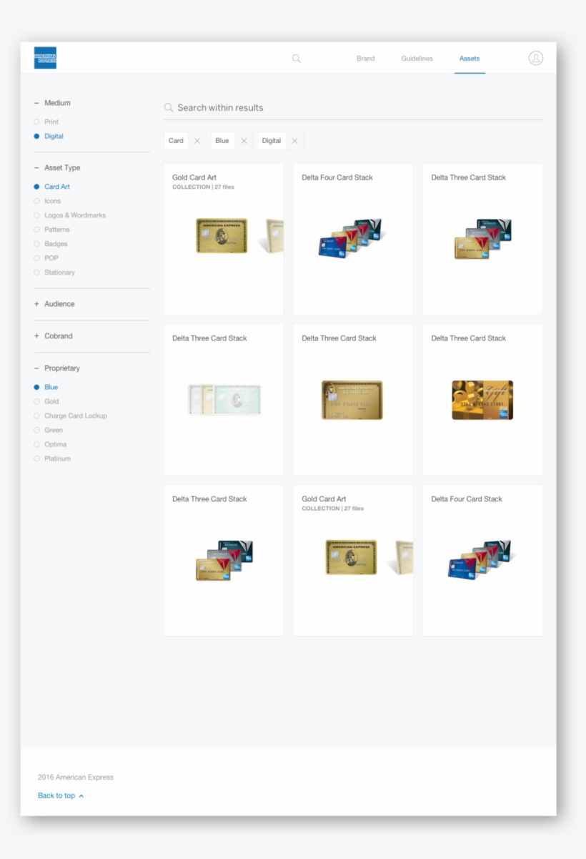
Task: Select the Blue proprietary option
Action: point(46,387)
